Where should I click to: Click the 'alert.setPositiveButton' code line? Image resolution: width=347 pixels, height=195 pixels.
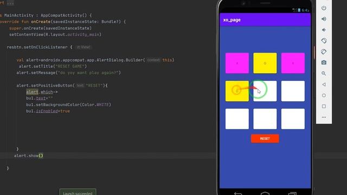(62, 86)
